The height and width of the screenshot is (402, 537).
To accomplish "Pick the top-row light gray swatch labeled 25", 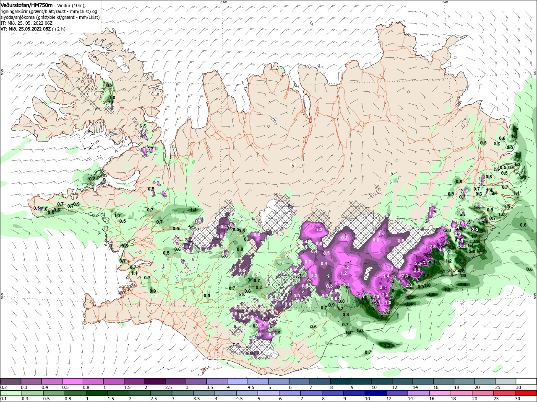I will point(505,381).
